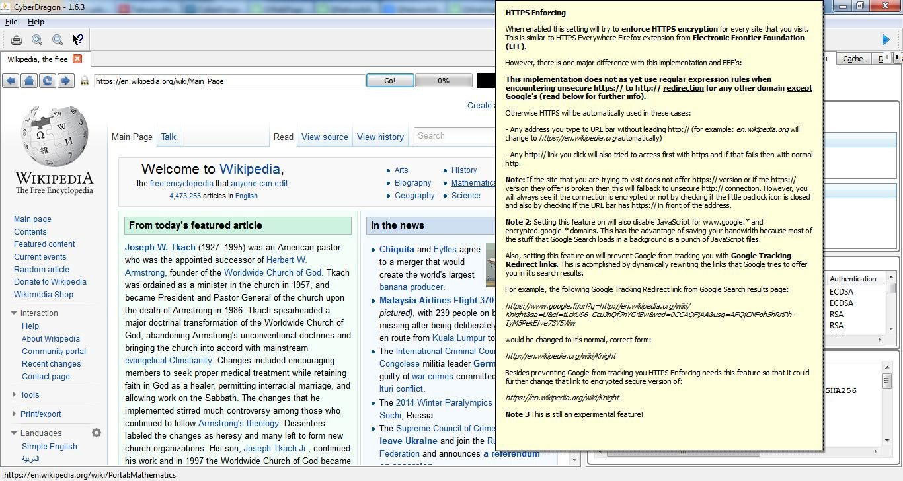Open the Contact page link
Screen dimensions: 903x481
[46, 376]
